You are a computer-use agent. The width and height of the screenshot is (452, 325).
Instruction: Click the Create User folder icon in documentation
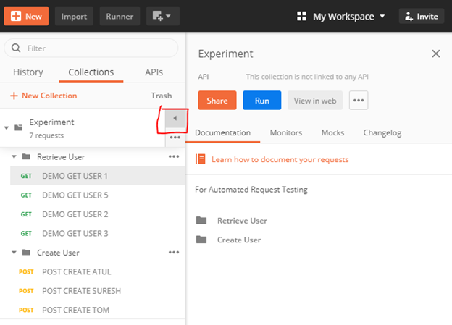tap(201, 240)
